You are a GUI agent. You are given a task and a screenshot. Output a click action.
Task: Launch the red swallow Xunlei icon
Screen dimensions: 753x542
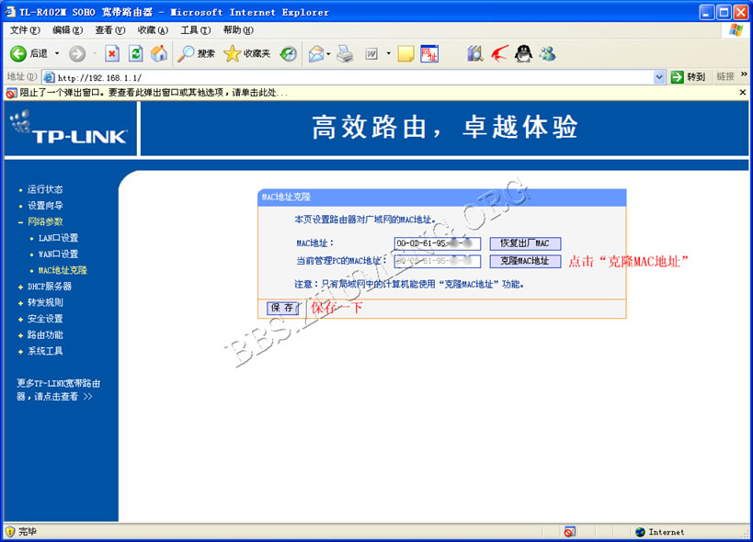[499, 53]
